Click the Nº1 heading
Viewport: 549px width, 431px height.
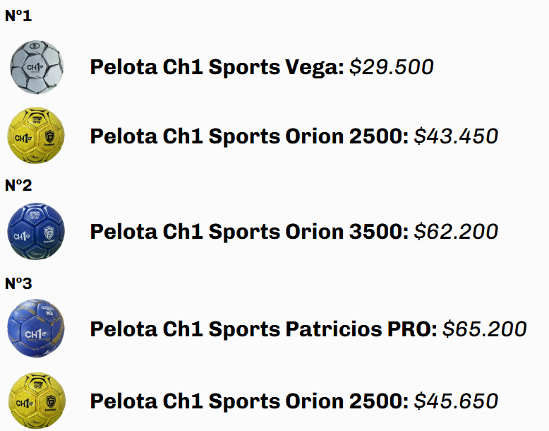tap(18, 16)
